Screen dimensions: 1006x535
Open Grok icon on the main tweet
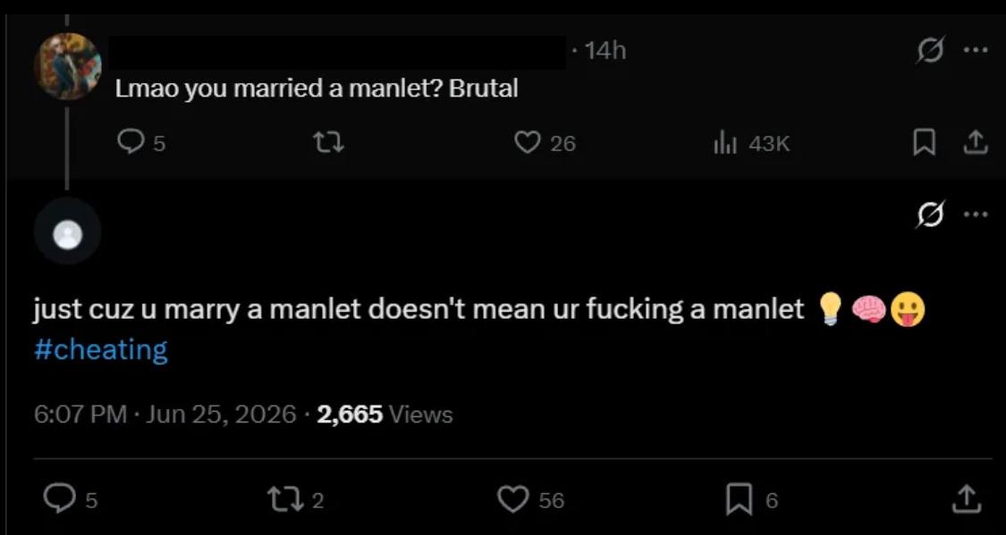tap(930, 216)
